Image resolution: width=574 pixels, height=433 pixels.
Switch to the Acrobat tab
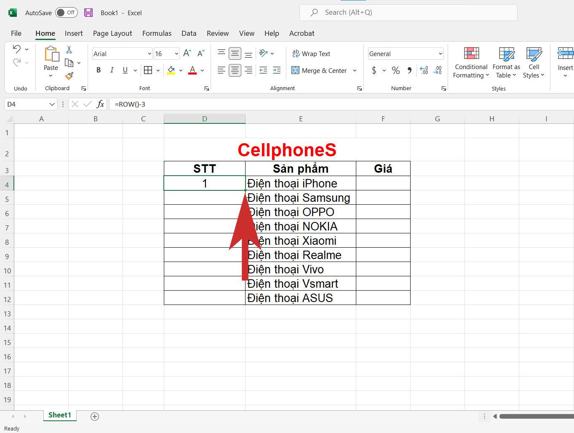click(x=302, y=33)
